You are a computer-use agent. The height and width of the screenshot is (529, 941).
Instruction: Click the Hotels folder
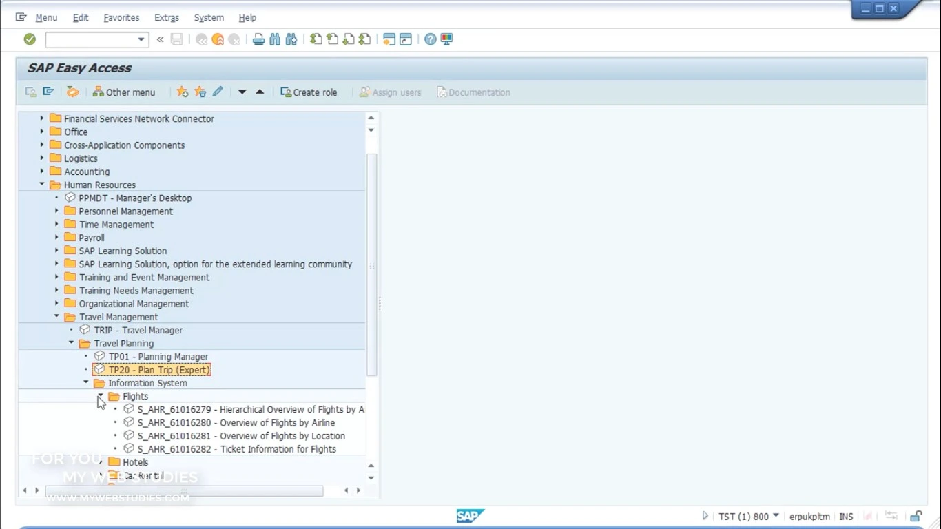tap(129, 462)
